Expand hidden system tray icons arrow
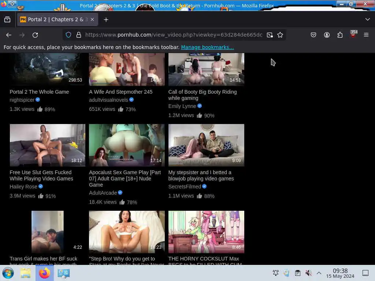 click(x=319, y=273)
